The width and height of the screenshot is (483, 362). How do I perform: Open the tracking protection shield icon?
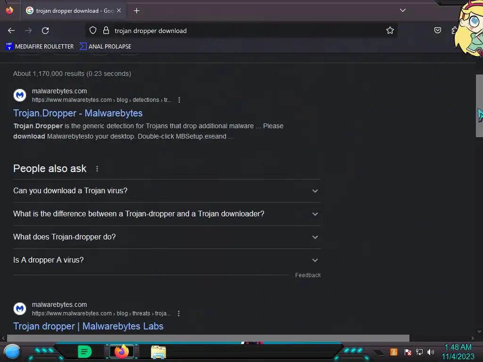[x=93, y=30]
